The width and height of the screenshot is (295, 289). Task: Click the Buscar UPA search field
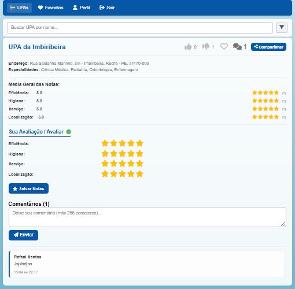click(140, 28)
